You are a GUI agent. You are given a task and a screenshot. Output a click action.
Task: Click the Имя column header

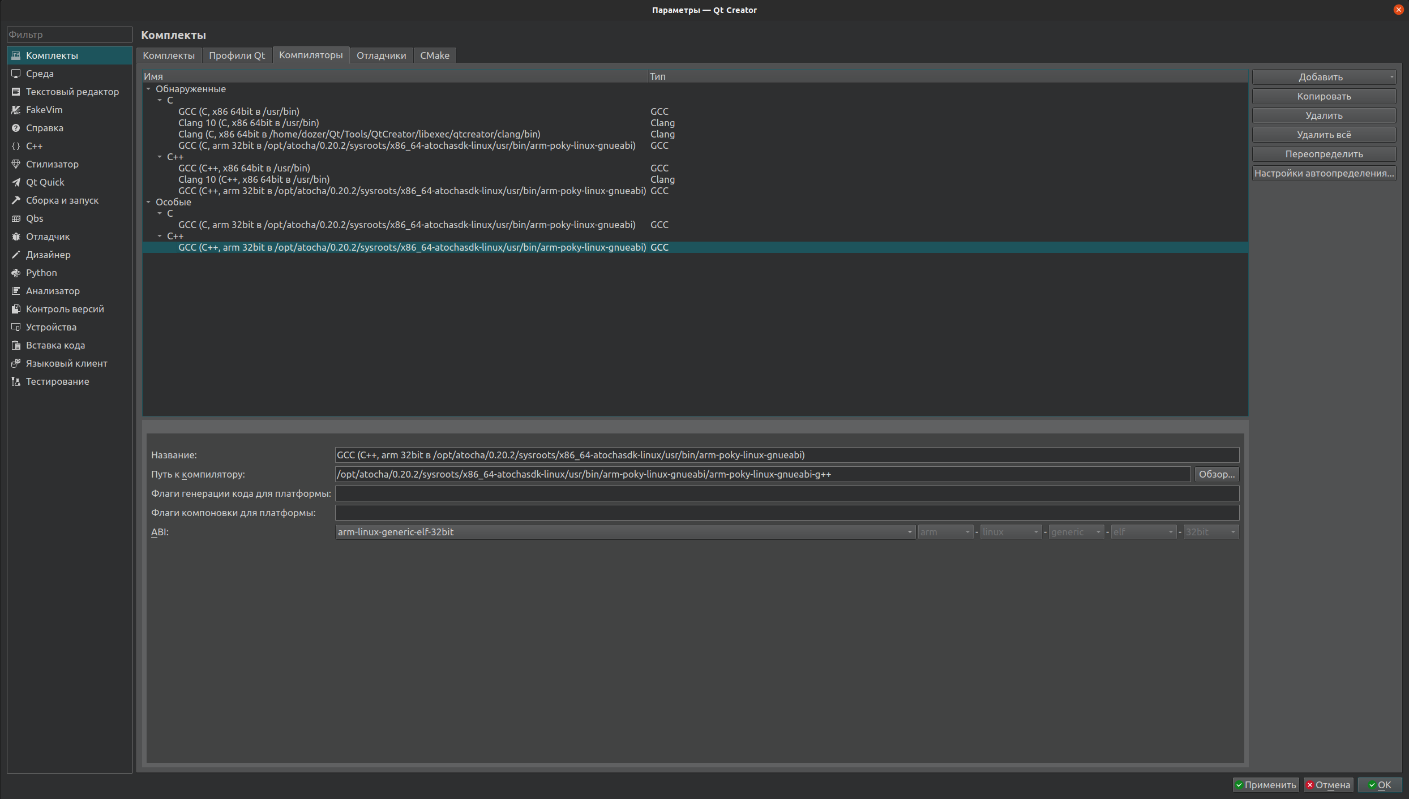tap(395, 76)
